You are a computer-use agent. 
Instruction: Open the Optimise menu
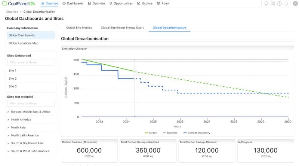pos(96,3)
